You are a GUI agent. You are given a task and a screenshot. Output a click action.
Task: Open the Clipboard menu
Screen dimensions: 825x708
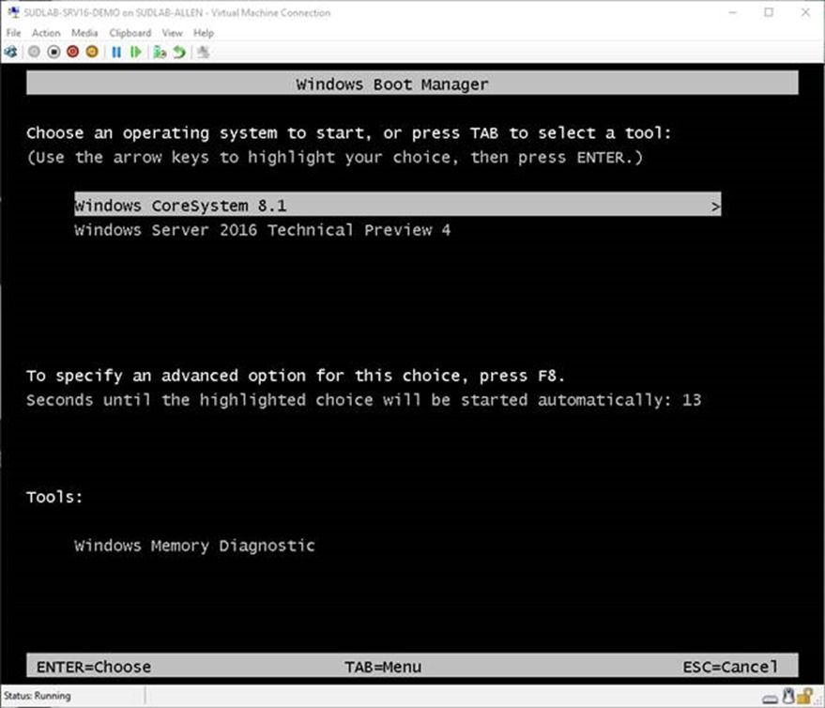click(x=130, y=33)
